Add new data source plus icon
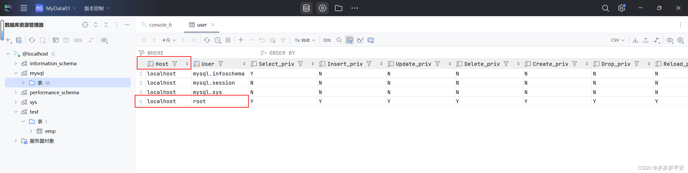The height and width of the screenshot is (173, 688). pos(8,40)
